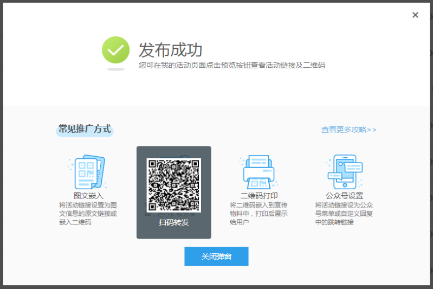
Task: Click the 二维码打印 title text
Action: click(x=259, y=196)
